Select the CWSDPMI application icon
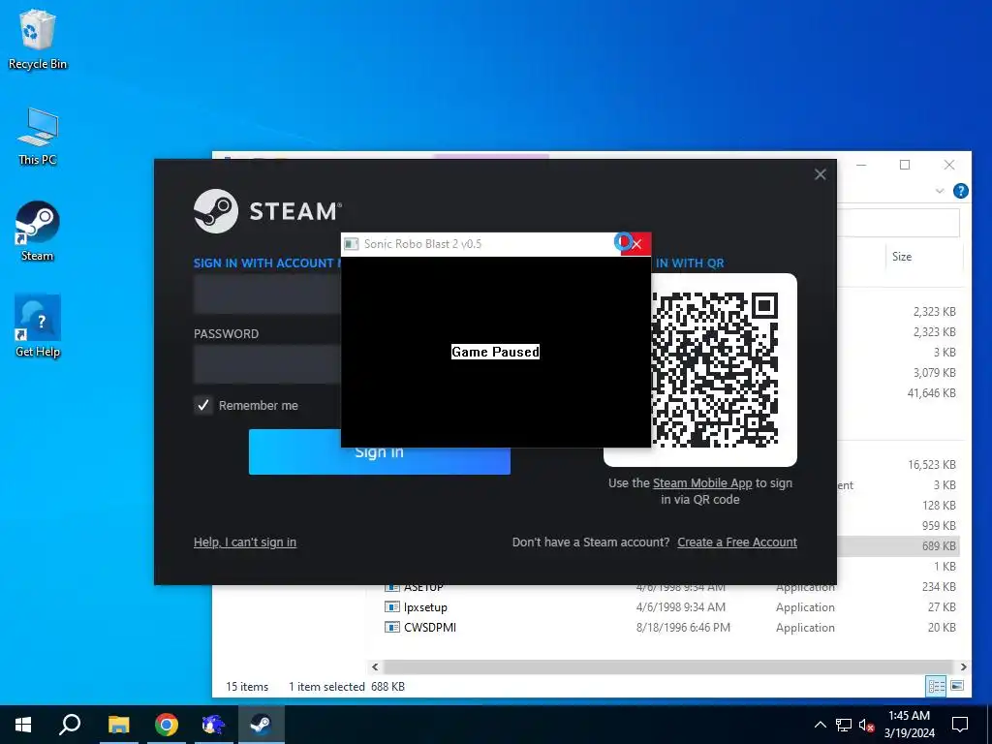The width and height of the screenshot is (992, 744). (x=392, y=628)
